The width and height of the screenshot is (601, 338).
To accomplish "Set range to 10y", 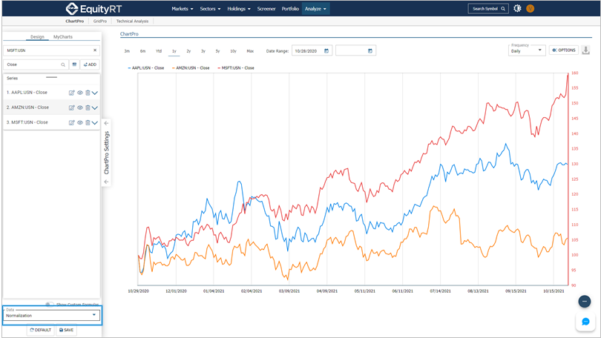I will (233, 51).
